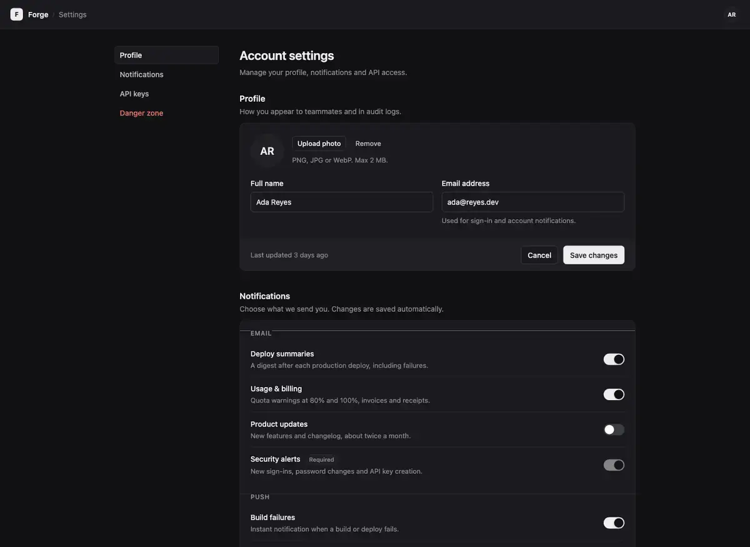The width and height of the screenshot is (750, 547).
Task: Click the PUSH group heading
Action: 260,497
